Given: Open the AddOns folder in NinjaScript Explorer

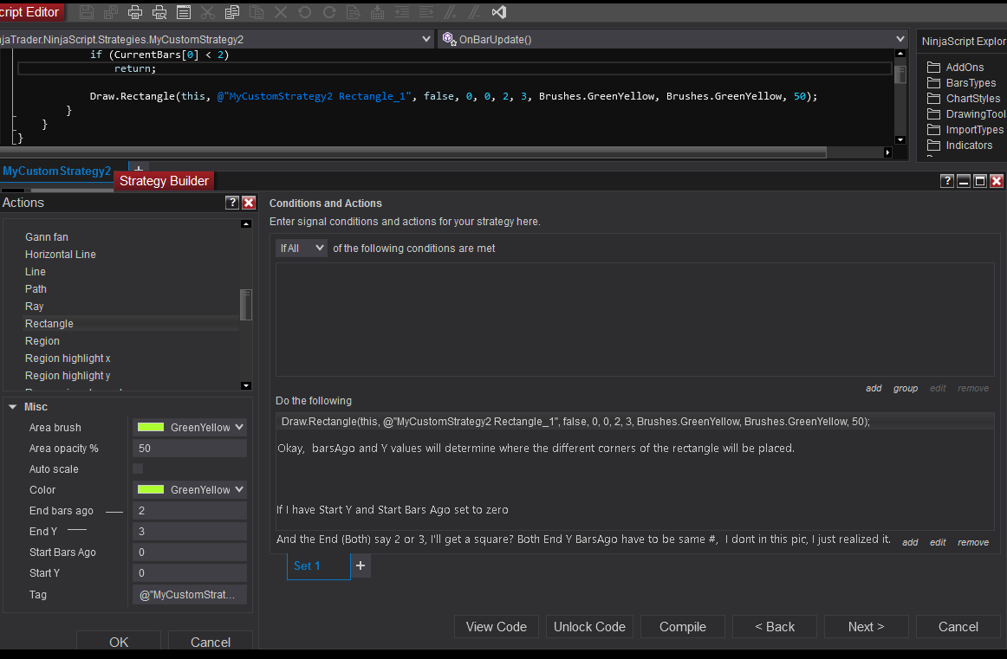Looking at the screenshot, I should tap(964, 68).
